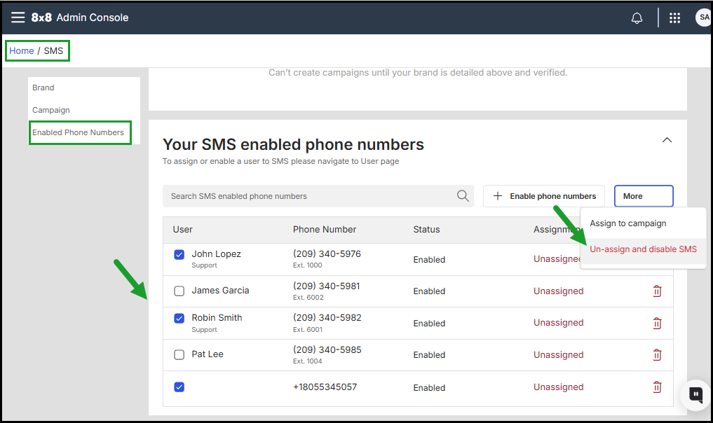Delete Robin Smith's phone number entry
This screenshot has width=713, height=423.
657,323
